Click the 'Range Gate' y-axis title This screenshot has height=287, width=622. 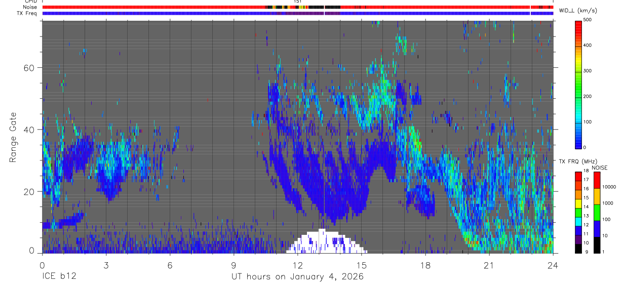13,138
